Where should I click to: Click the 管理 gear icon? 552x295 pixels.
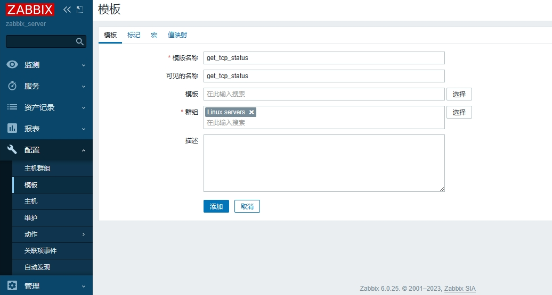12,286
